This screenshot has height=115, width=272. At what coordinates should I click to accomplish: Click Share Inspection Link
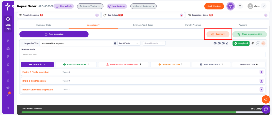(250, 34)
